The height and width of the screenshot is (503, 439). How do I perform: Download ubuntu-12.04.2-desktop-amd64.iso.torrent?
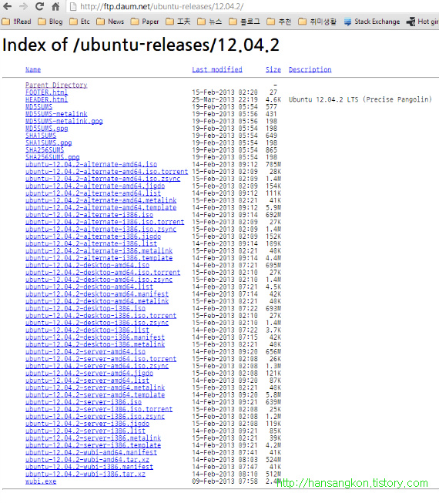102,273
